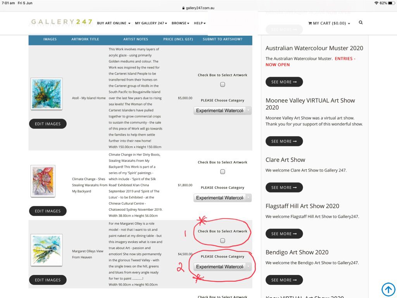The image size is (397, 298).
Task: Tap the battery status icon
Action: click(392, 3)
